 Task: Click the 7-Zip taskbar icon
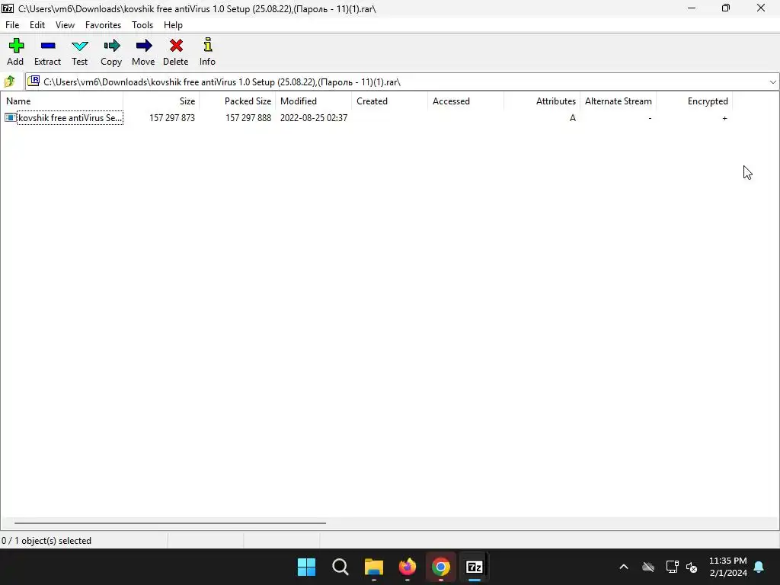475,567
